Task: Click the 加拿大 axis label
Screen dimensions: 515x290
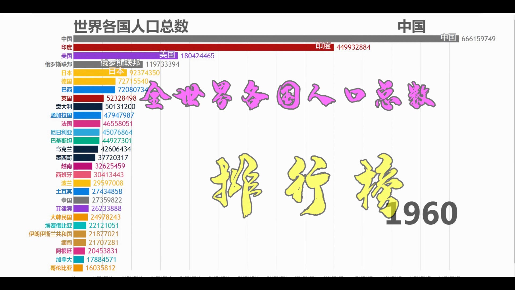Action: 64,259
